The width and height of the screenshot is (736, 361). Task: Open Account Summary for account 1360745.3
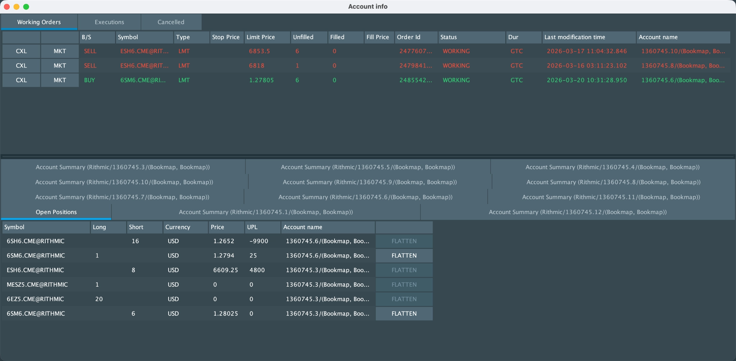point(123,167)
